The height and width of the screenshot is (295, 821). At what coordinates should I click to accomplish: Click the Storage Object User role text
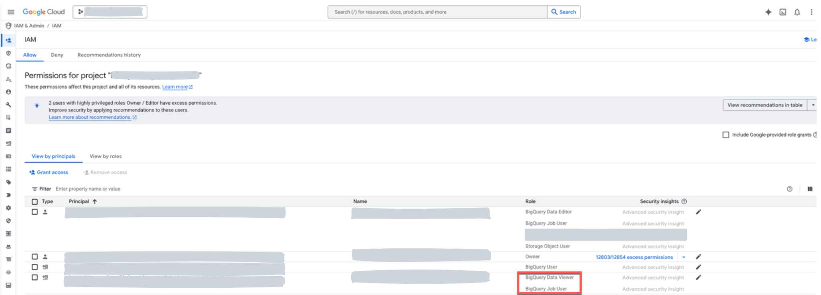[x=548, y=246]
